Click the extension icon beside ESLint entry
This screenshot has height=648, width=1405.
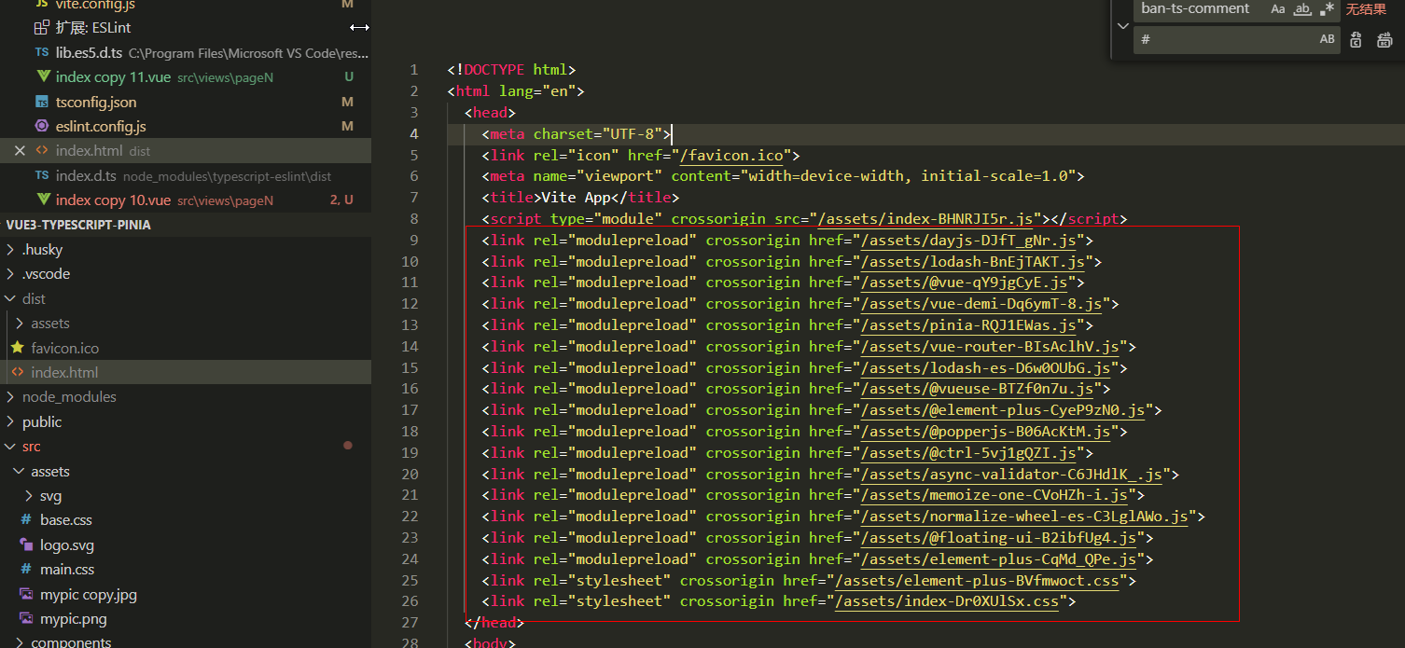(42, 28)
